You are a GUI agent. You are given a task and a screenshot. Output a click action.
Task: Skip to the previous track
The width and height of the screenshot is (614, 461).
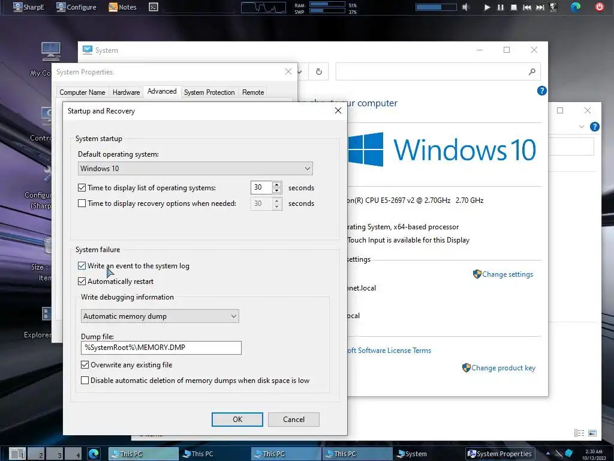[x=527, y=7]
